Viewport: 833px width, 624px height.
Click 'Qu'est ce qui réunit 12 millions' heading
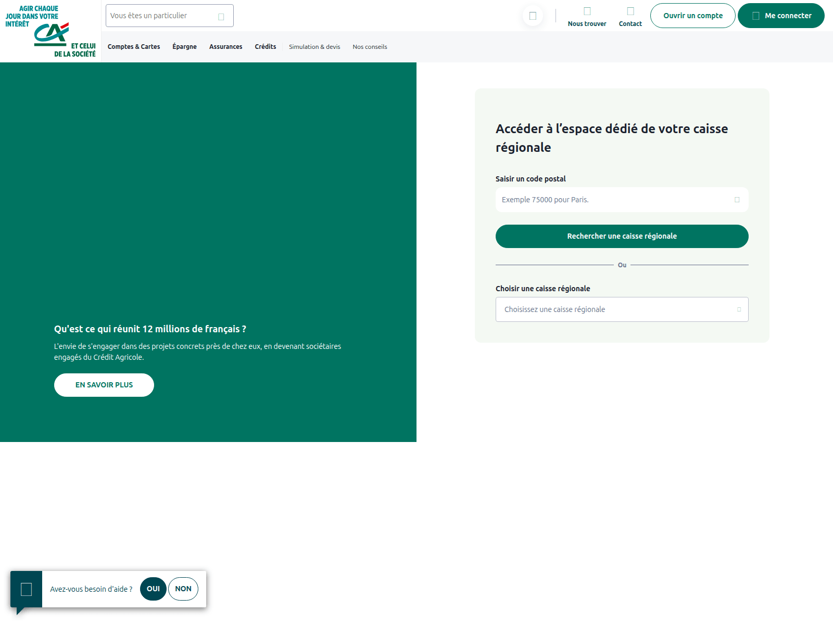point(150,329)
